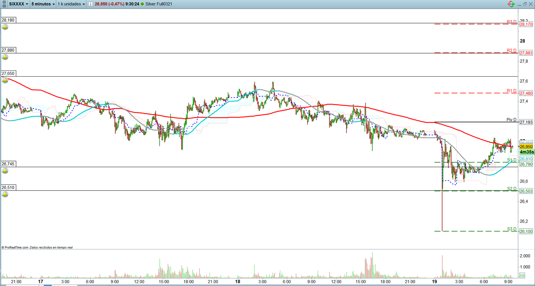Open the ProRealTime.com copyright link
The image size is (535, 286).
(x=15, y=248)
